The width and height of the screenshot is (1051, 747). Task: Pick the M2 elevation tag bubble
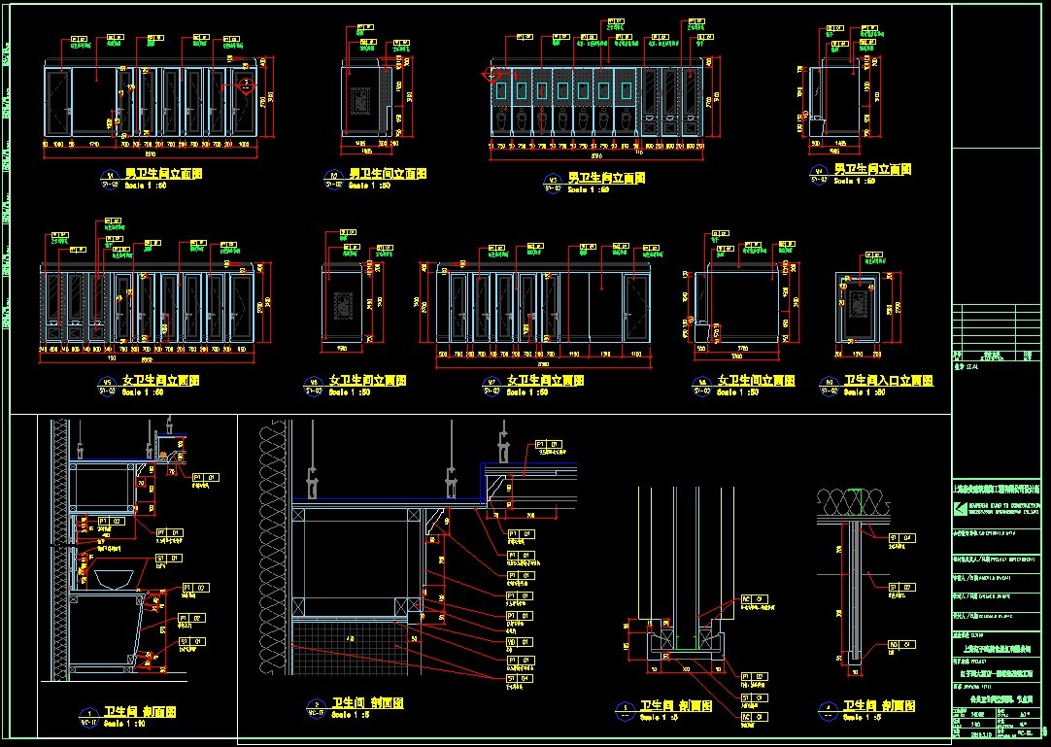pyautogui.click(x=334, y=179)
